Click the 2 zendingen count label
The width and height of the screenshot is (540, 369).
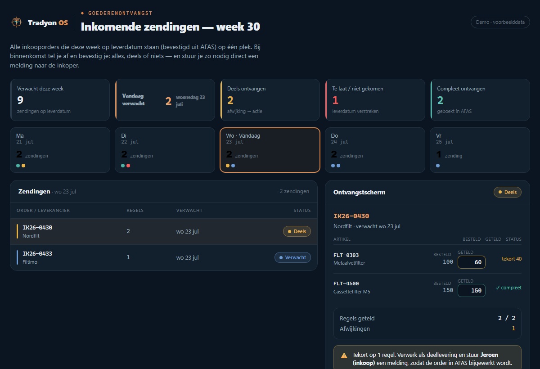[x=294, y=191]
